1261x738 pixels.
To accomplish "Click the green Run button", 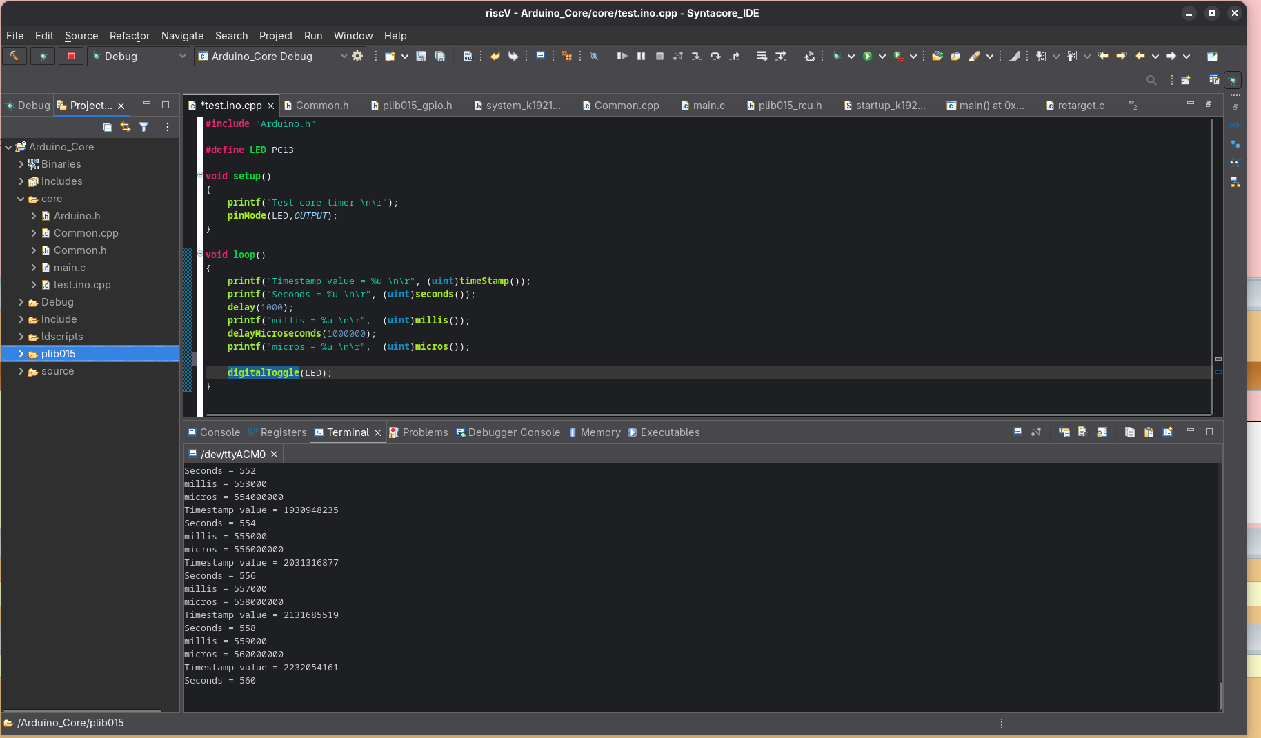I will 867,56.
